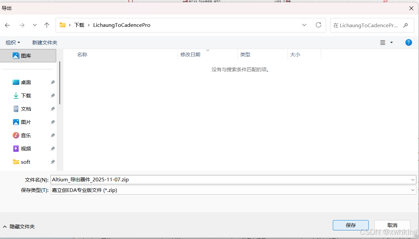The width and height of the screenshot is (419, 239).
Task: Click the 保存 button
Action: (x=350, y=225)
